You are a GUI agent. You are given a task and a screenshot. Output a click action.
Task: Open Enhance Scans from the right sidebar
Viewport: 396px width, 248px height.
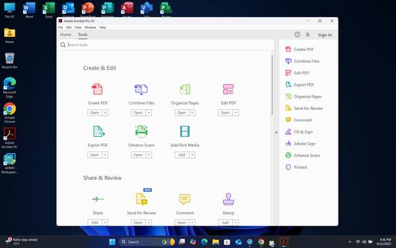click(302, 155)
